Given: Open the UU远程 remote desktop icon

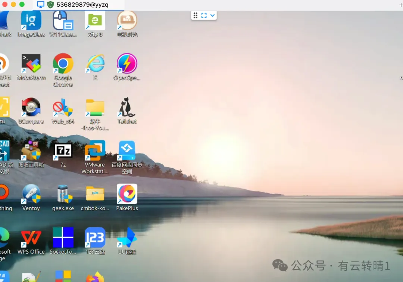Looking at the screenshot, I should click(127, 238).
